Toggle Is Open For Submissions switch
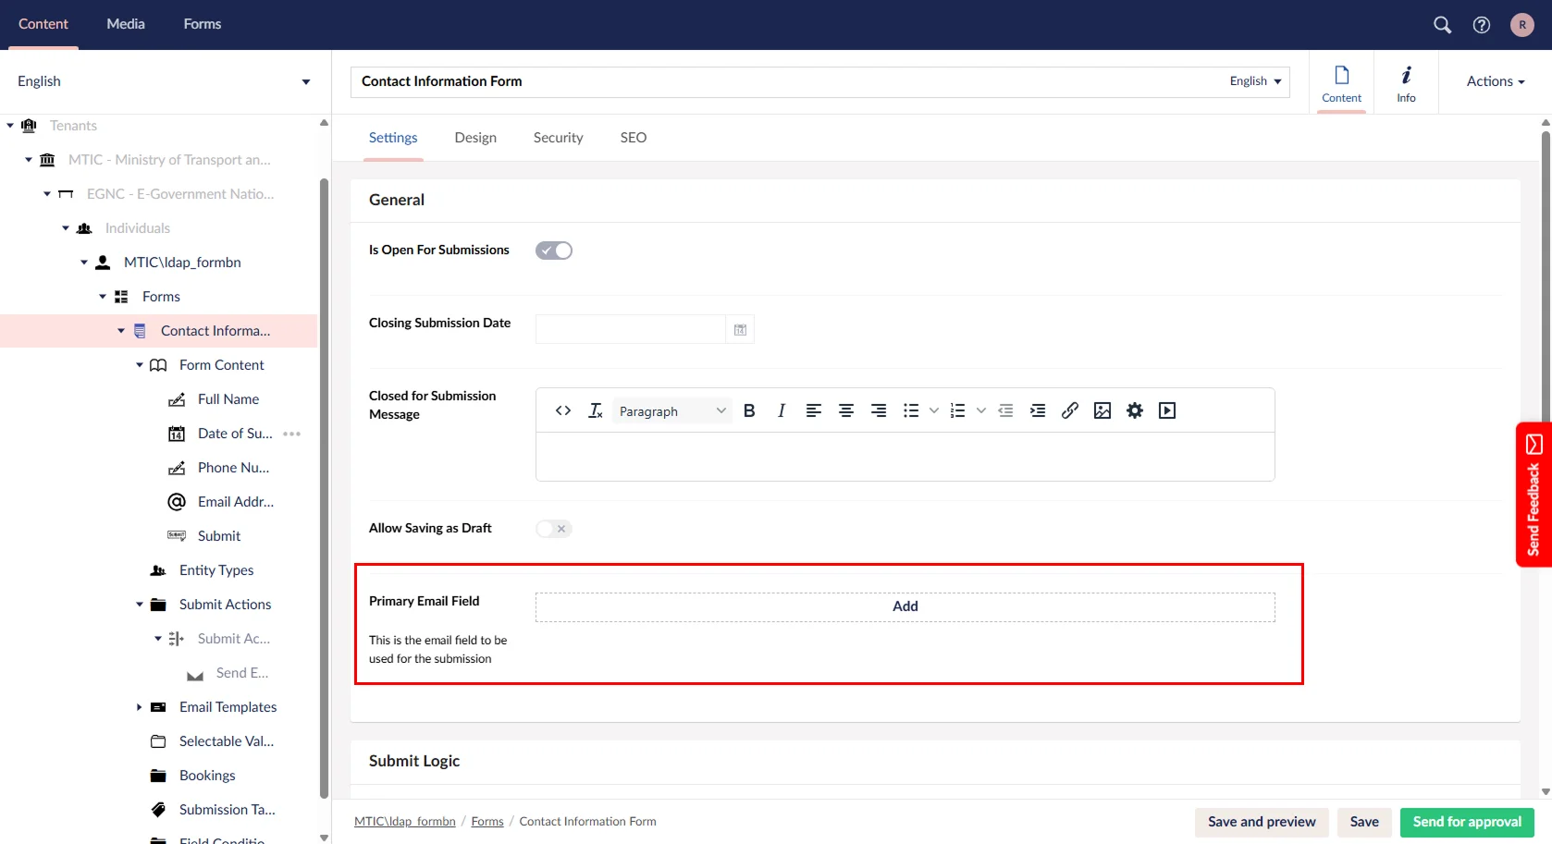 [554, 251]
